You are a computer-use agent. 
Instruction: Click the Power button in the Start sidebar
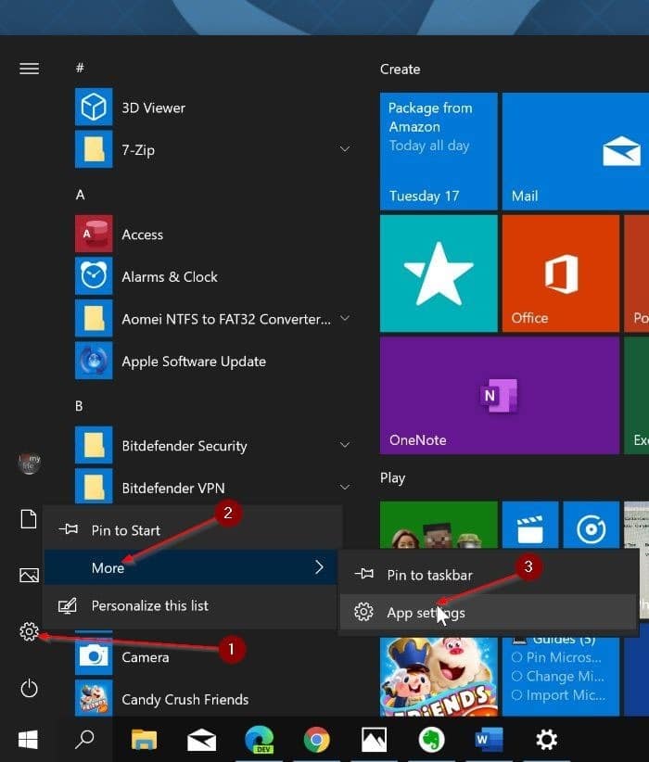(29, 688)
